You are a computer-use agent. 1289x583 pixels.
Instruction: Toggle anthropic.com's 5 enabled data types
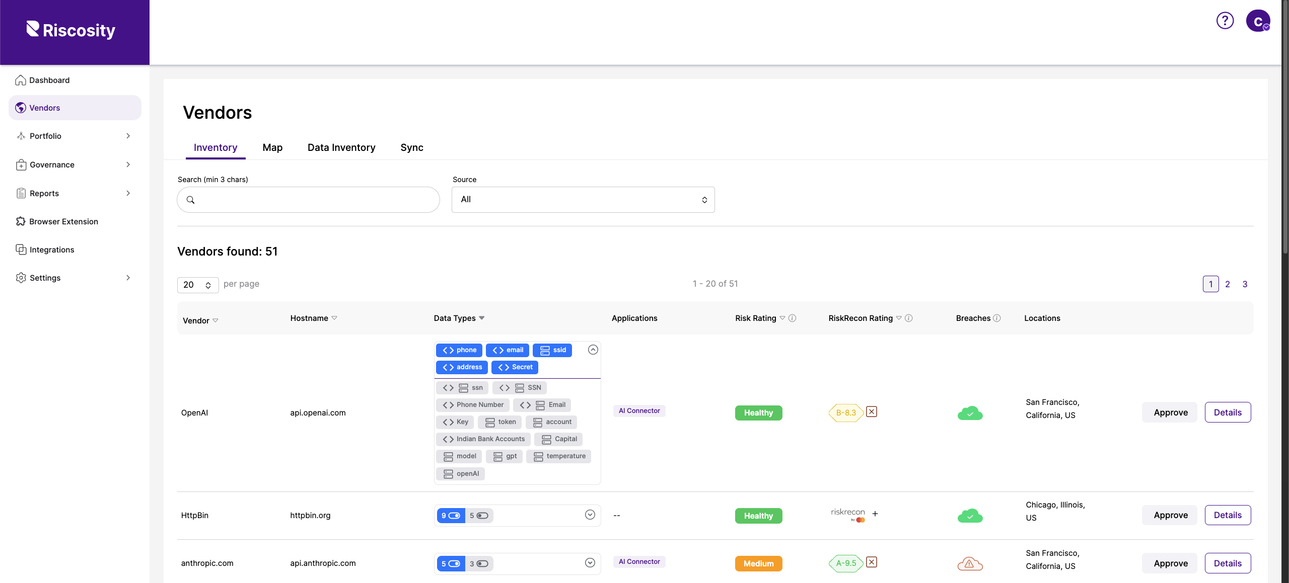pos(451,564)
